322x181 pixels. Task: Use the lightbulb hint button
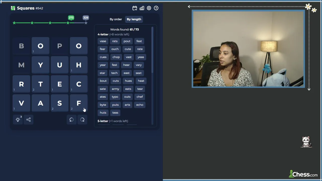point(18,120)
